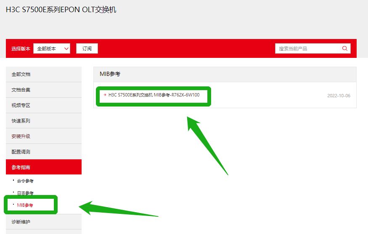Image resolution: width=368 pixels, height=234 pixels.
Task: Open the 视频专区 sidebar item
Action: [44, 105]
